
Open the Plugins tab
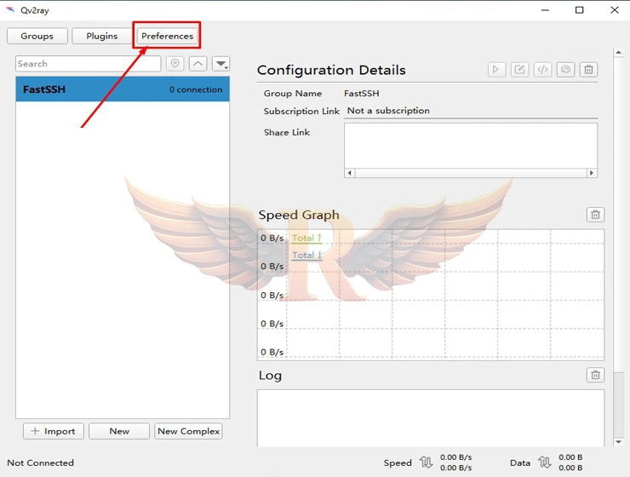[101, 36]
